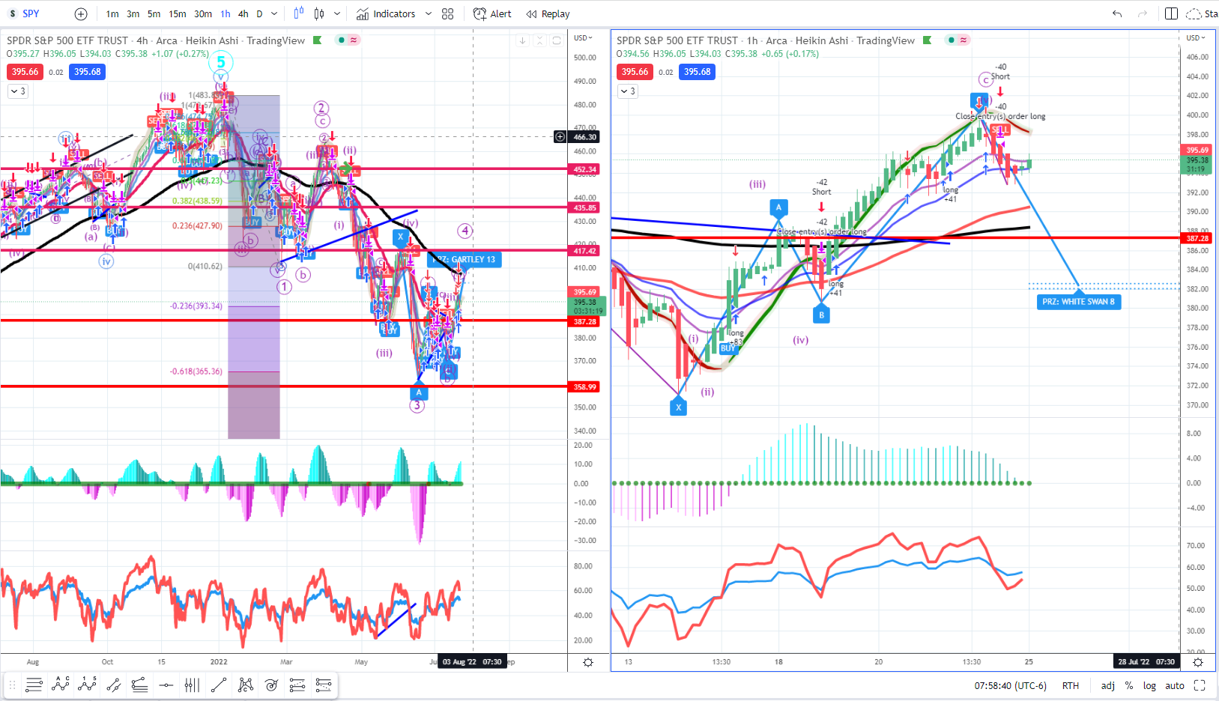Select the Fib Spiral drawing tool
The image size is (1219, 701).
pos(271,685)
